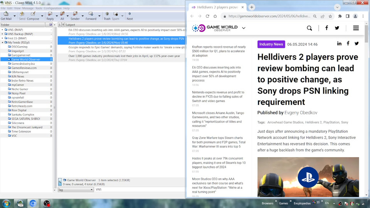The width and height of the screenshot is (370, 208).
Task: Open the View menu in Claws Mail
Action: pyautogui.click(x=17, y=8)
